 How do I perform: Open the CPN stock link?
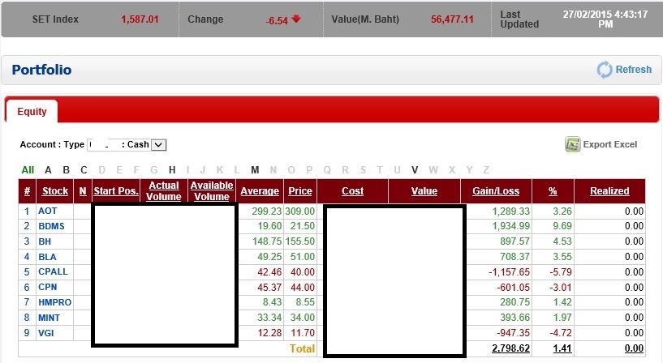coord(47,287)
